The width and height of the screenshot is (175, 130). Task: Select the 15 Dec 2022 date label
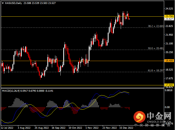pyautogui.click(x=126, y=128)
